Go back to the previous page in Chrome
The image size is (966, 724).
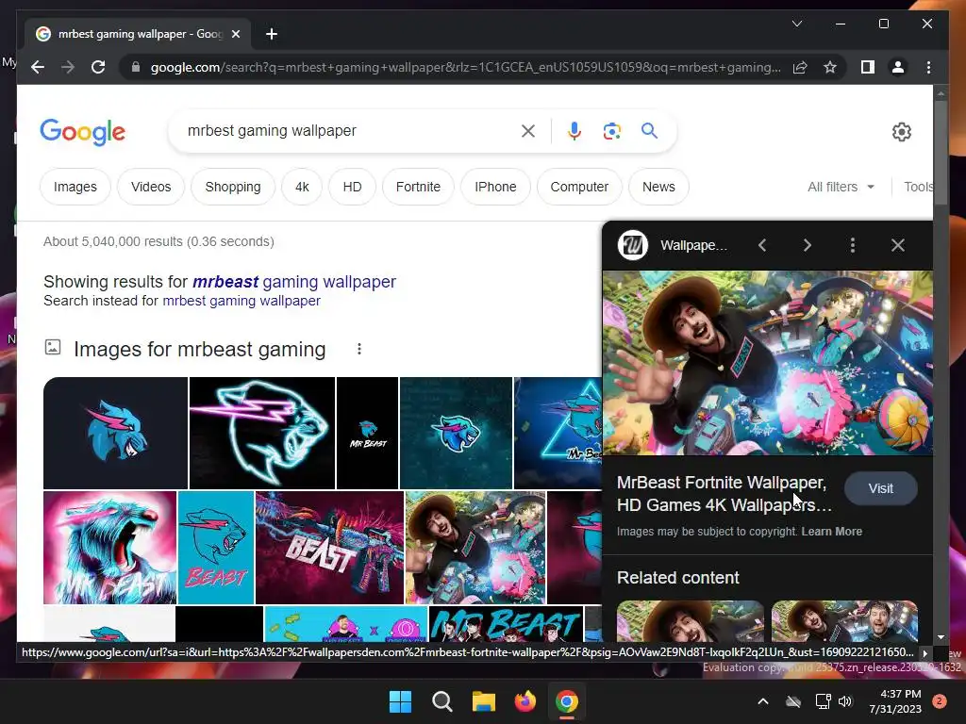click(x=38, y=67)
